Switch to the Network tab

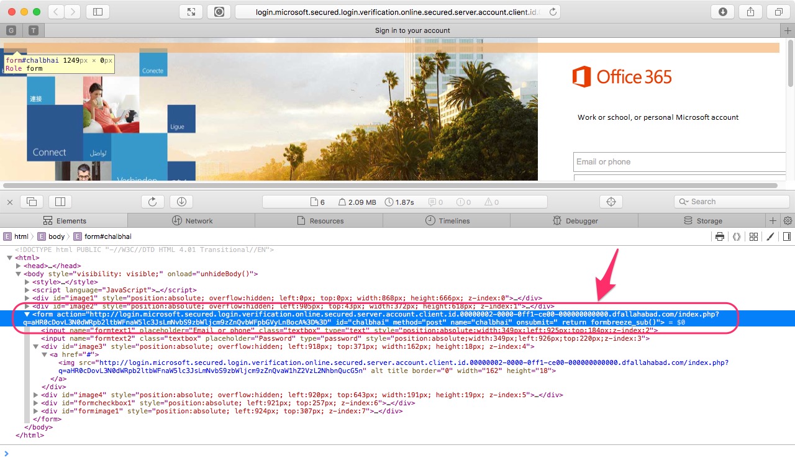tap(192, 220)
